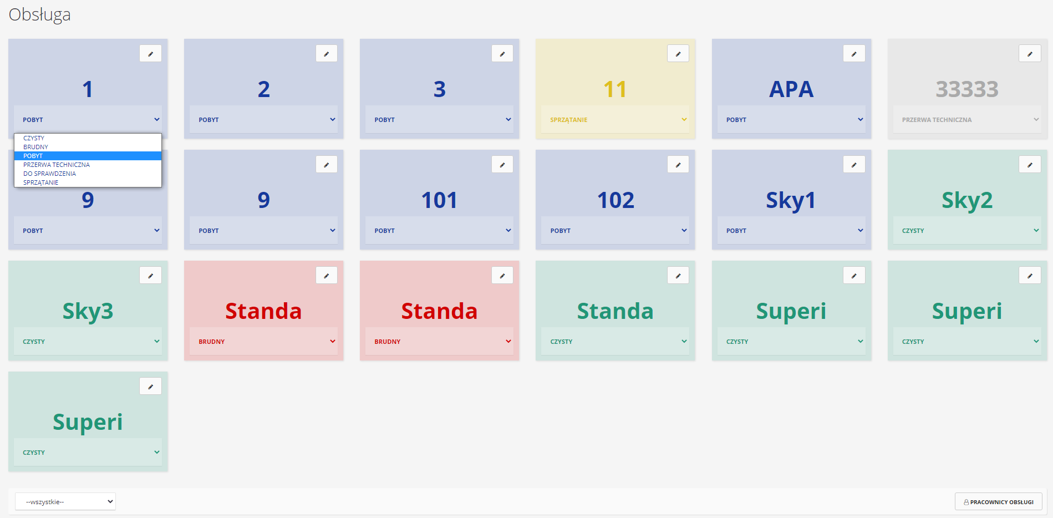
Task: Edit room 11 using its pencil icon
Action: point(678,54)
